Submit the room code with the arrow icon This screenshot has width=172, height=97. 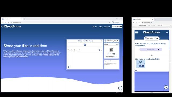[159, 49]
